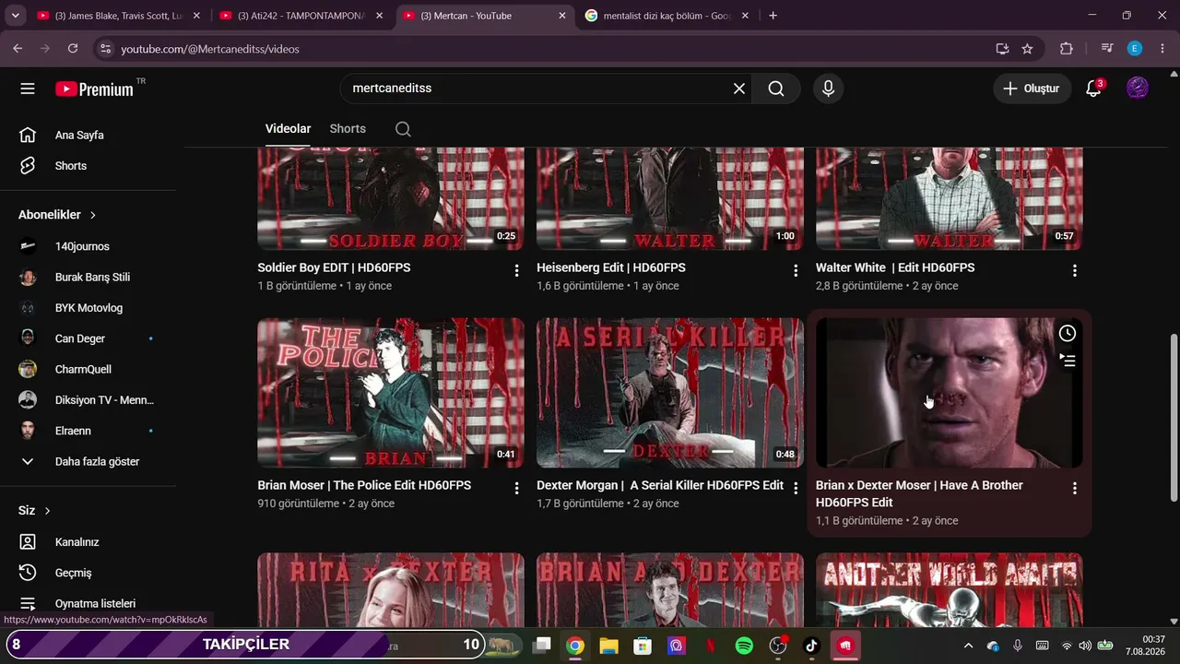This screenshot has height=664, width=1180.
Task: Open Spotify from the taskbar
Action: (744, 646)
